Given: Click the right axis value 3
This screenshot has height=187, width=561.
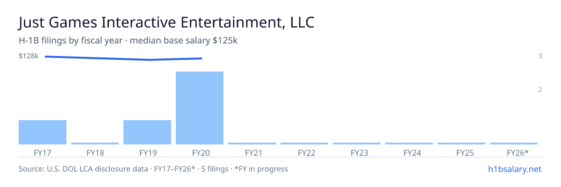Looking at the screenshot, I should click(540, 56).
